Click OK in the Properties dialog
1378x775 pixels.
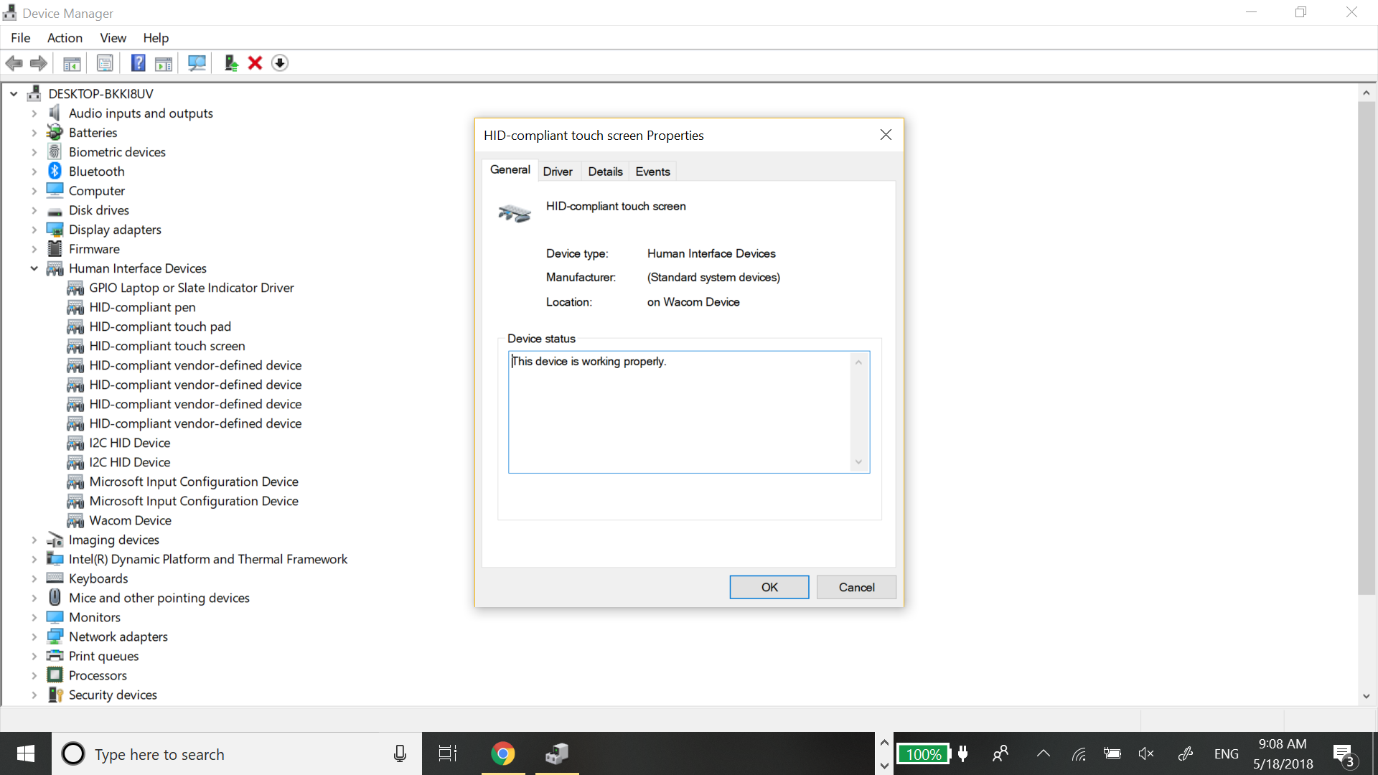(x=769, y=587)
